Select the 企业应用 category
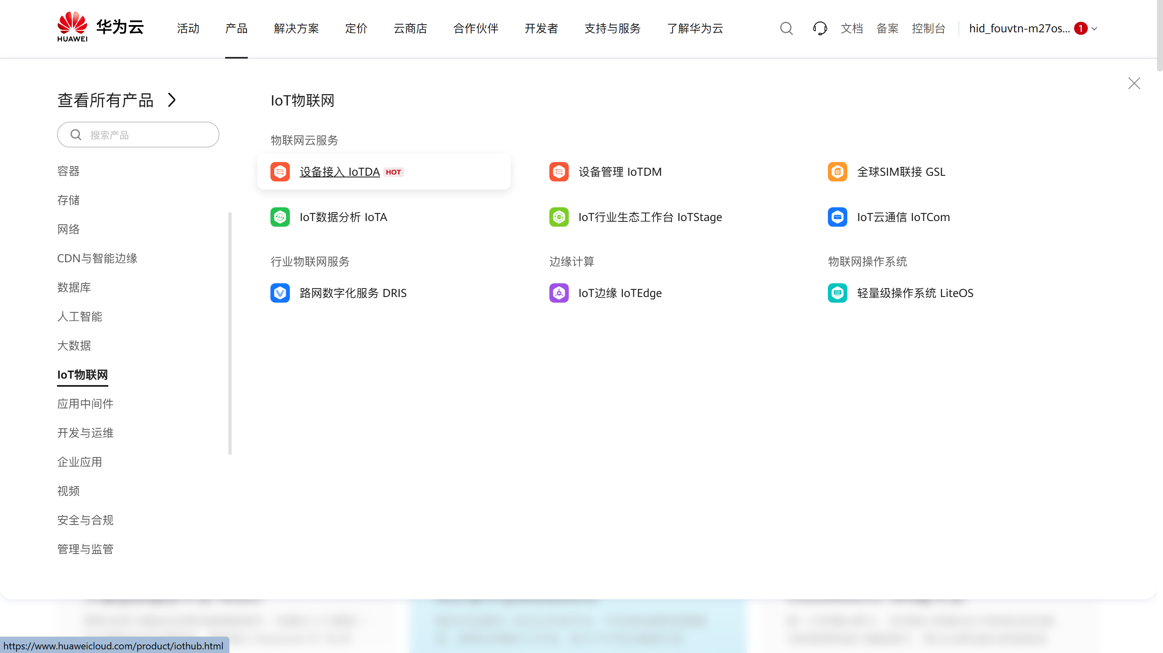This screenshot has width=1163, height=653. click(80, 461)
